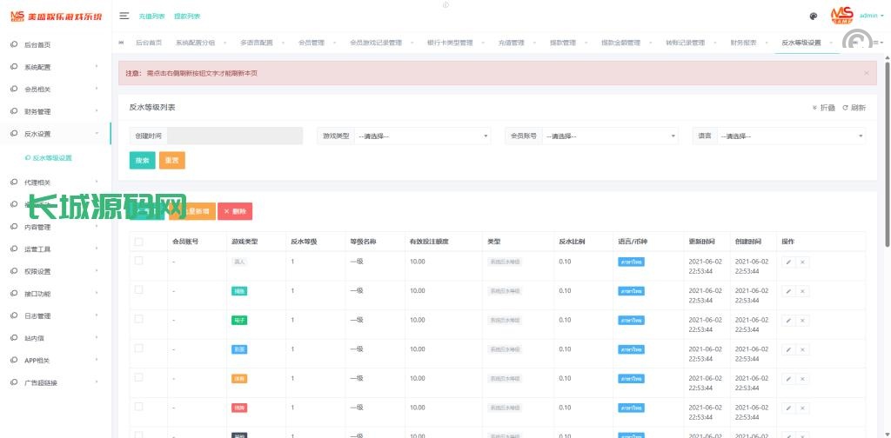Click the edit pencil in the 真人 row
This screenshot has height=438, width=891.
point(788,262)
